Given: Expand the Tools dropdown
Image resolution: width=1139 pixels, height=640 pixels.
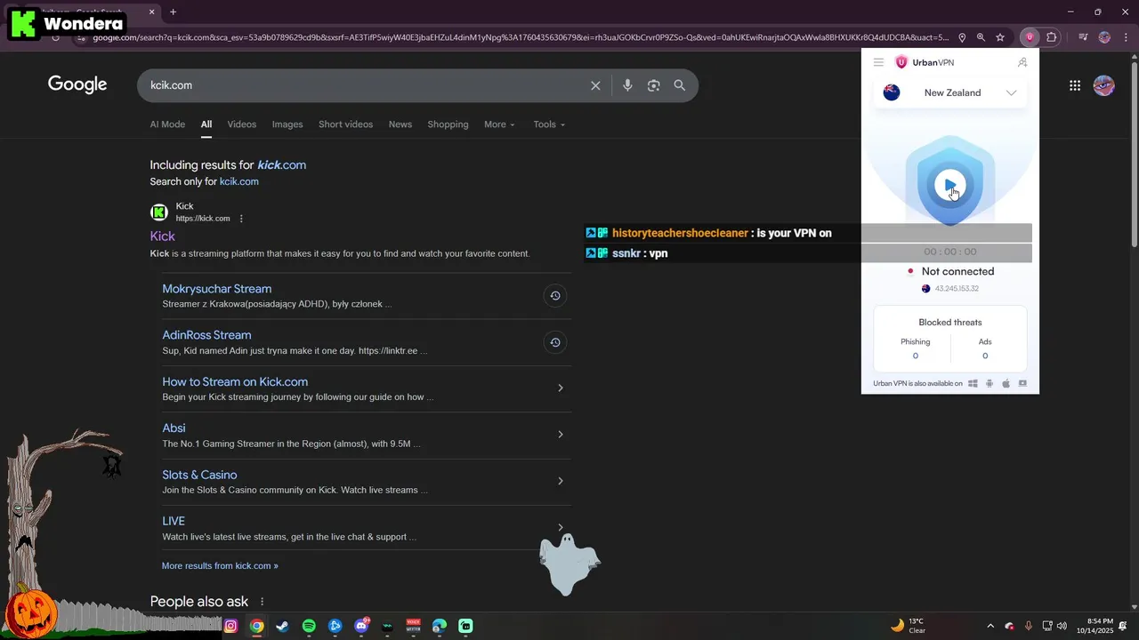Looking at the screenshot, I should click(x=549, y=124).
